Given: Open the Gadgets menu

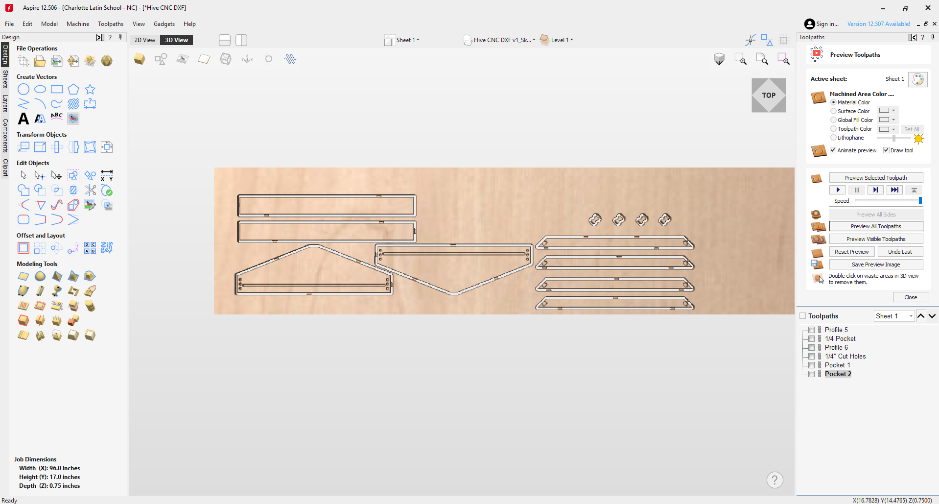Looking at the screenshot, I should [164, 24].
